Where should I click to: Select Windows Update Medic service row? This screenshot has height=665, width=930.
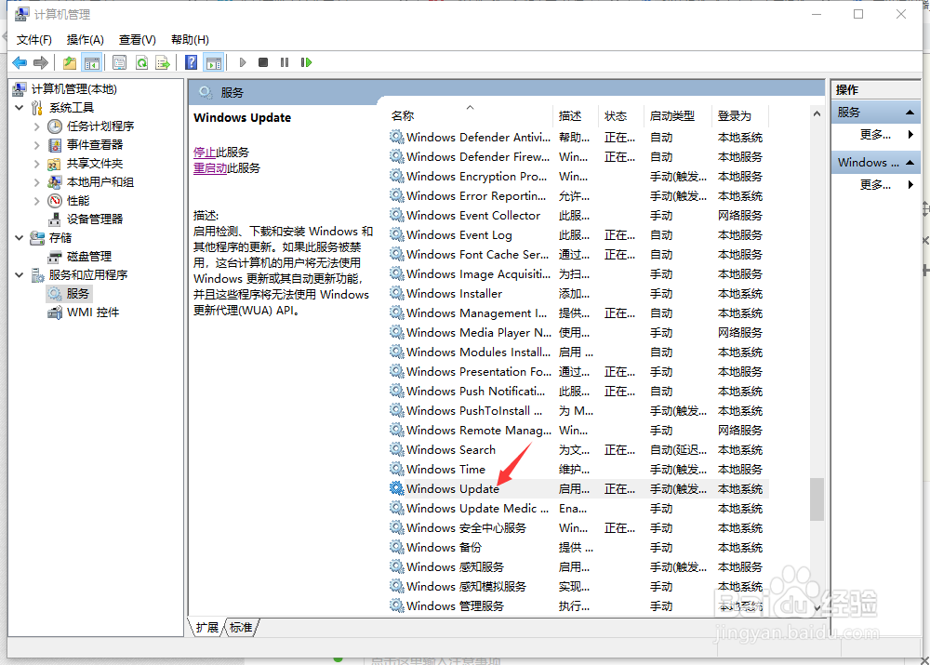578,509
